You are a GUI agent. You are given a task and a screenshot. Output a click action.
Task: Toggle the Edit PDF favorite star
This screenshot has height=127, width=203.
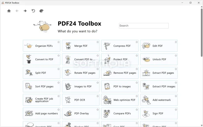pyautogui.click(x=176, y=42)
